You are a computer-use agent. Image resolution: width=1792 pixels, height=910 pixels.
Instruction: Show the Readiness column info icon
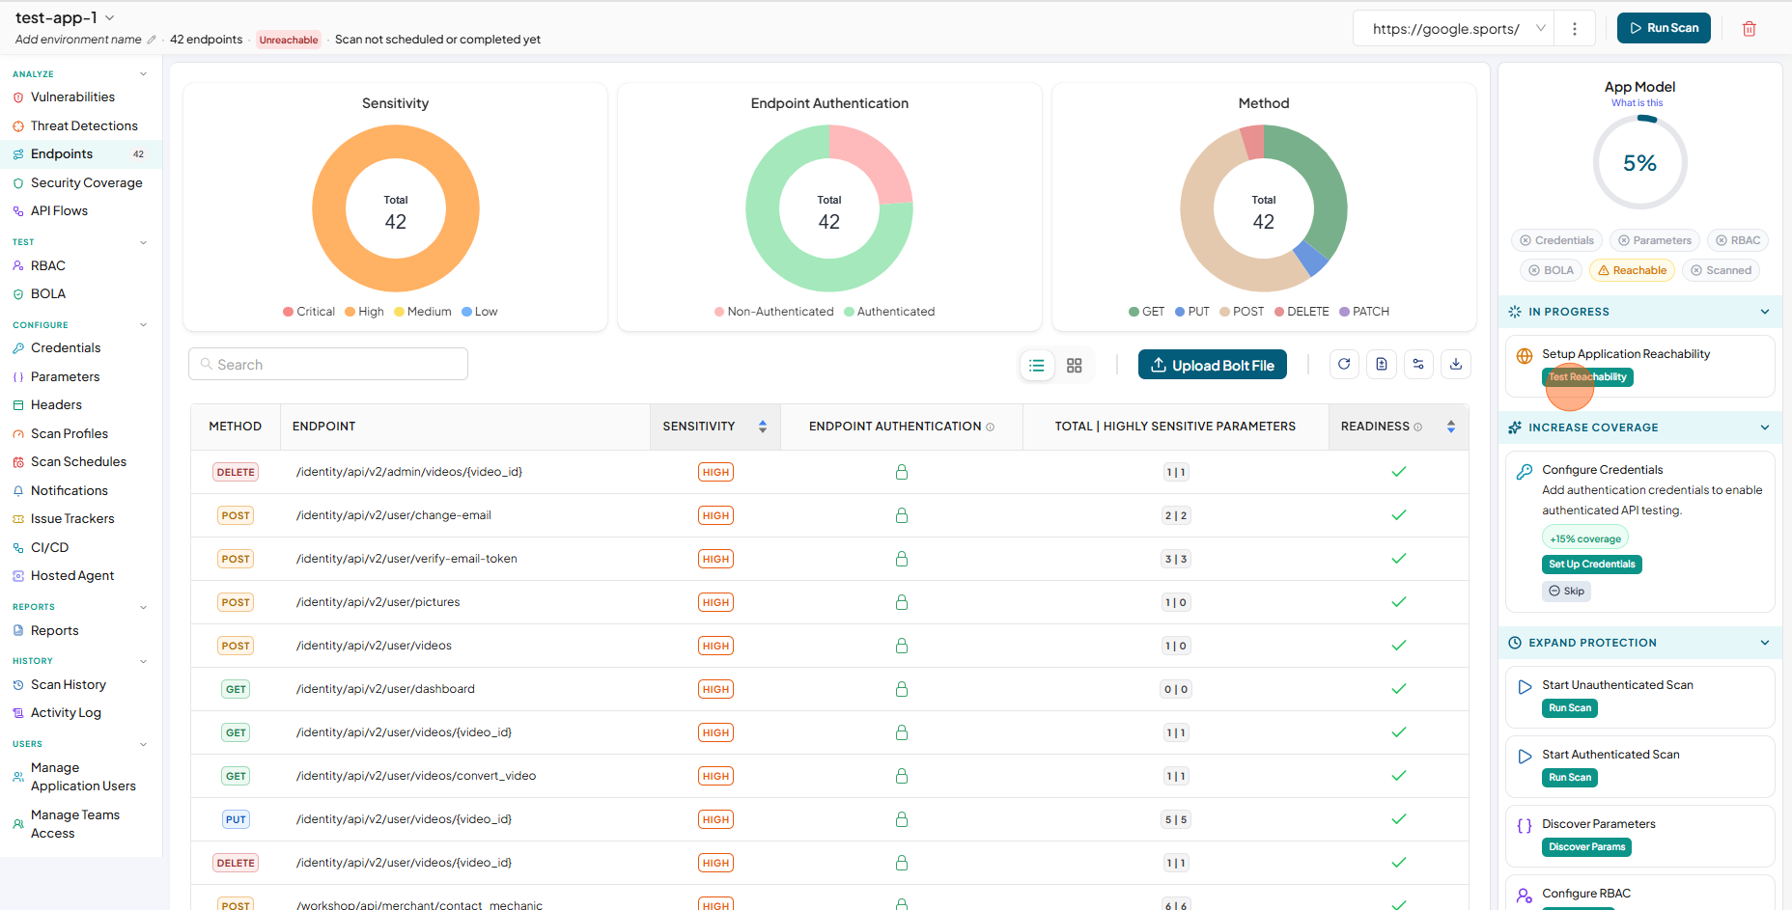pyautogui.click(x=1418, y=427)
